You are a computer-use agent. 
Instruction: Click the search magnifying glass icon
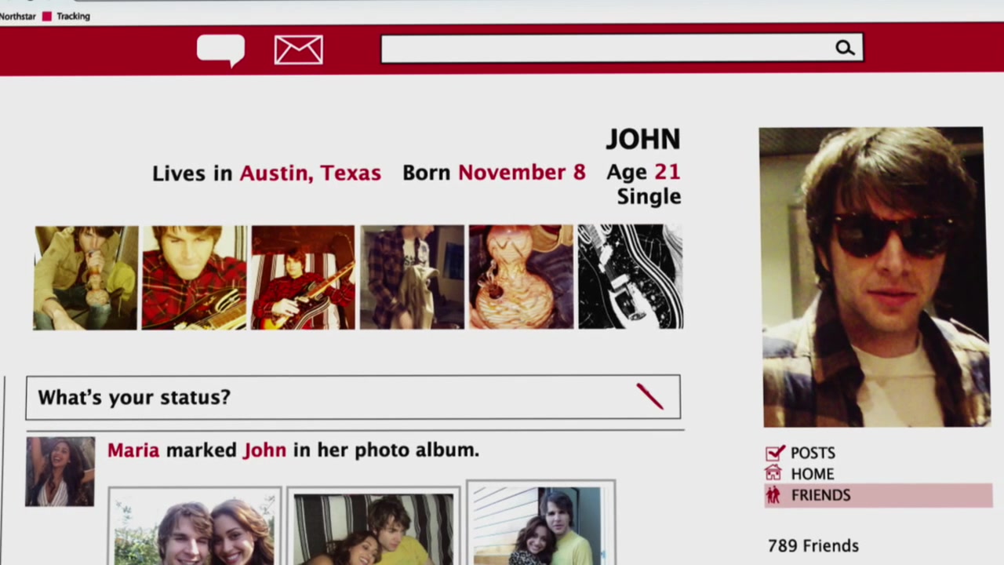[x=844, y=49]
